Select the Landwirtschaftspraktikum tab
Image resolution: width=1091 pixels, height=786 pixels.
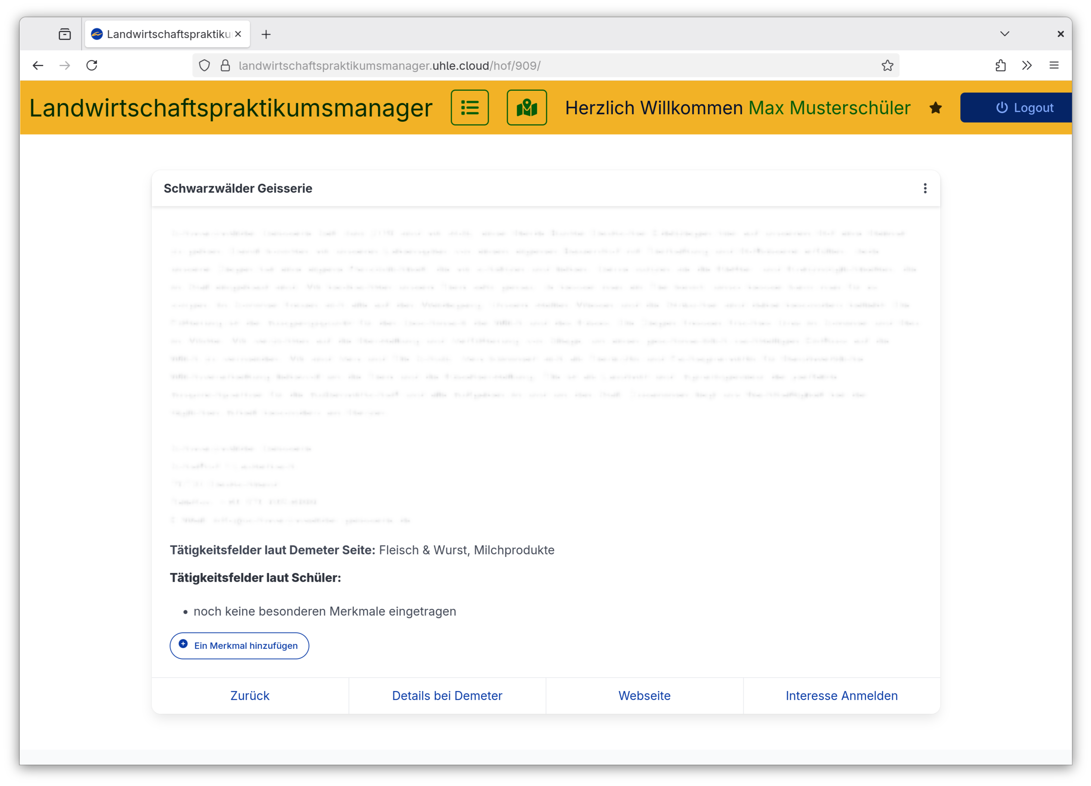164,34
